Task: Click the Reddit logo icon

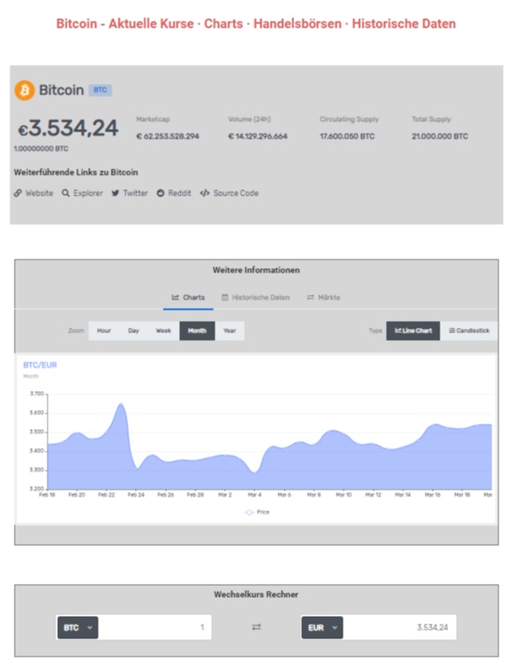Action: 160,193
